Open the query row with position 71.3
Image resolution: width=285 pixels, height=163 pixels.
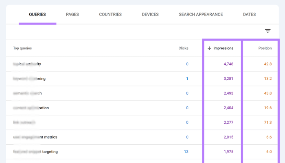coord(142,122)
